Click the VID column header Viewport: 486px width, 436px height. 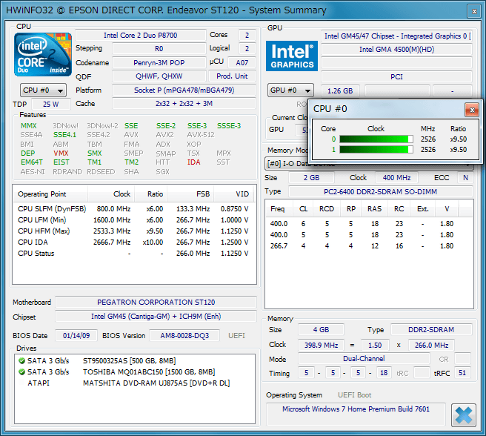coord(233,194)
